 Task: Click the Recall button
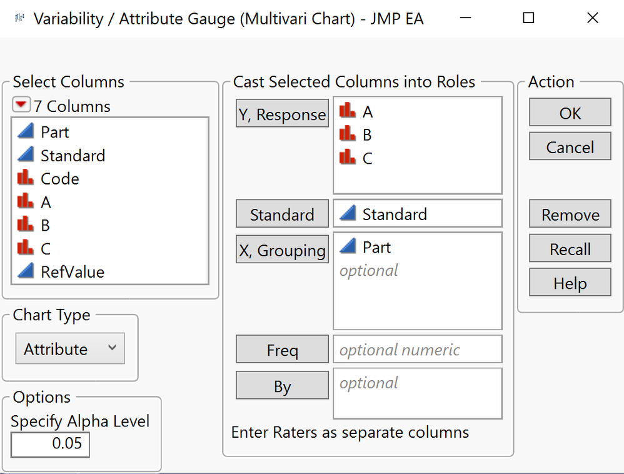(570, 248)
